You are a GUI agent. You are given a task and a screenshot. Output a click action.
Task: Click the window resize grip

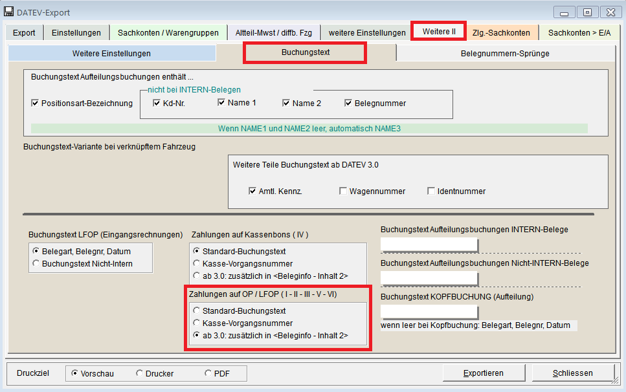[x=615, y=382]
